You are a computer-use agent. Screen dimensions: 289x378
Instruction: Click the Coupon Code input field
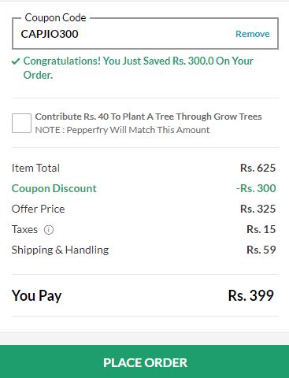click(x=145, y=33)
